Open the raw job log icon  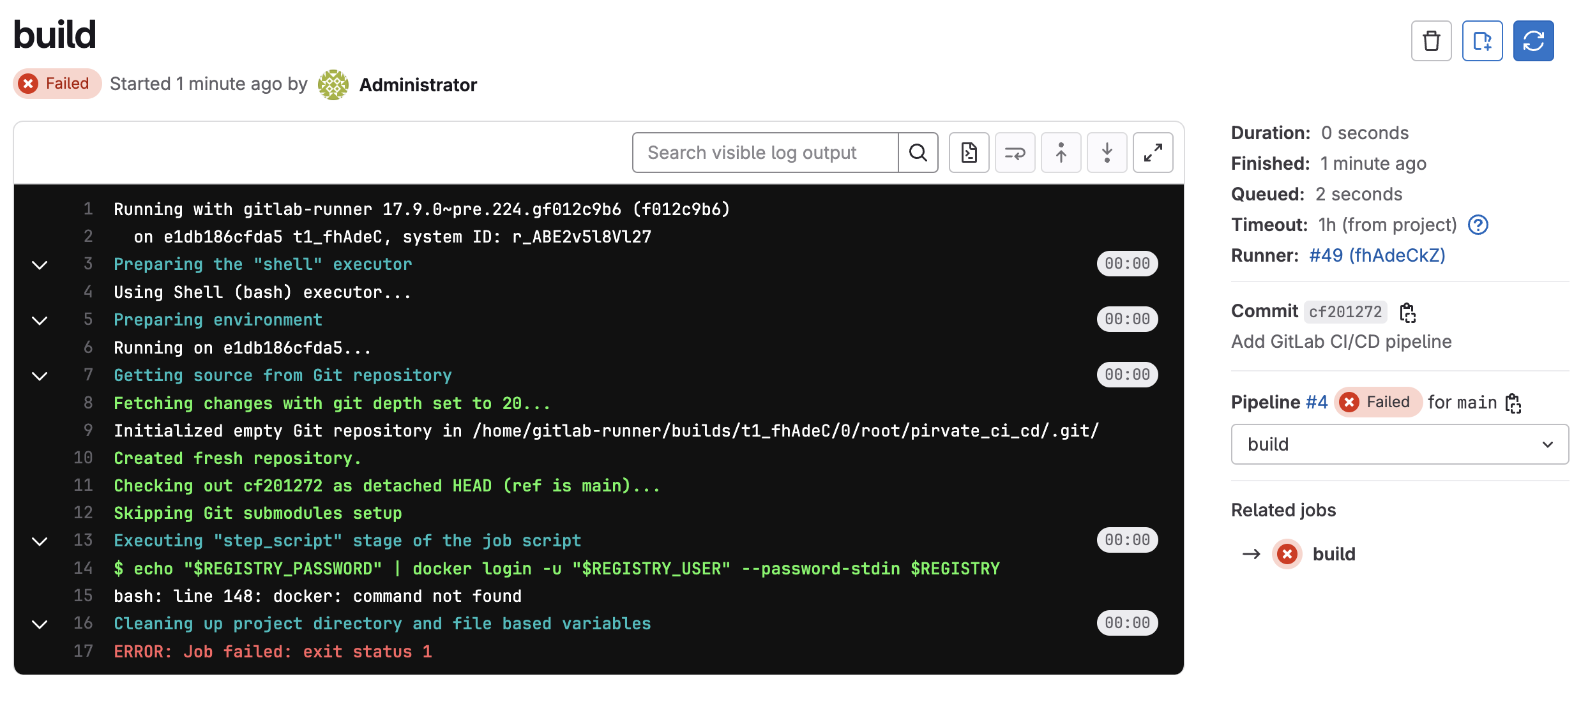(969, 153)
